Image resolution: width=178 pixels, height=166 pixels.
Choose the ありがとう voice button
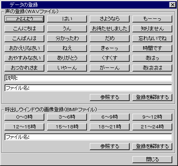67,58
